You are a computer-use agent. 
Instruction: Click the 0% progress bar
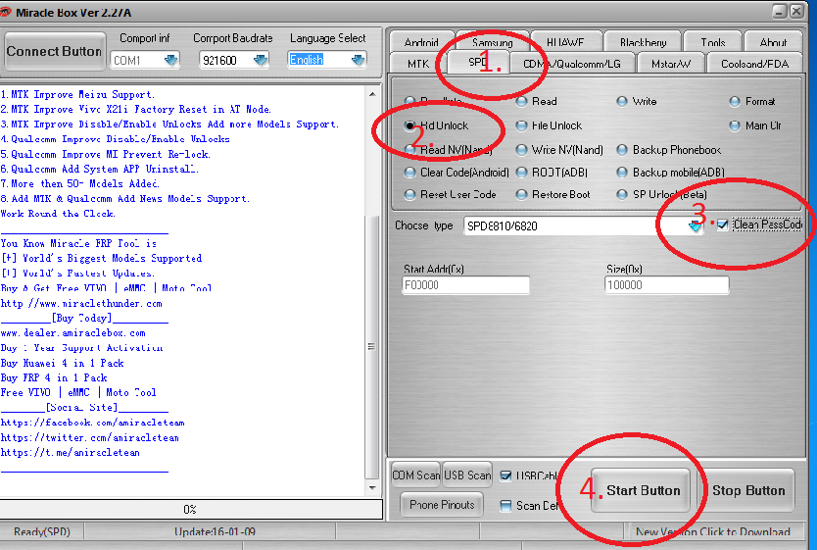[191, 510]
